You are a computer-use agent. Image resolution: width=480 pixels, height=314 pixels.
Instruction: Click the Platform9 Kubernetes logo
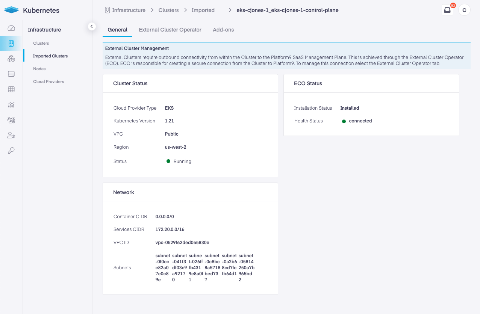coord(32,10)
